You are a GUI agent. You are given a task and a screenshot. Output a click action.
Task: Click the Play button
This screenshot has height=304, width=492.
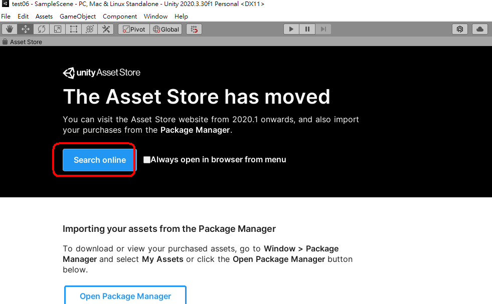click(x=291, y=29)
